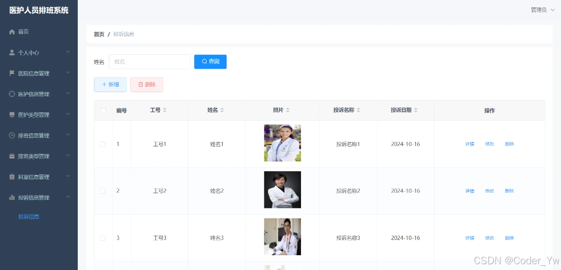Screen dimensions: 561x270
Task: Click the 新增 add button
Action: click(x=110, y=85)
